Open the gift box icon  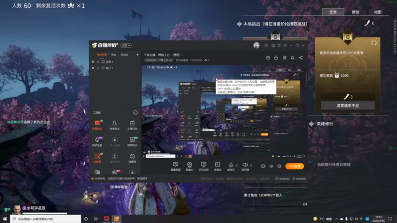[268, 57]
